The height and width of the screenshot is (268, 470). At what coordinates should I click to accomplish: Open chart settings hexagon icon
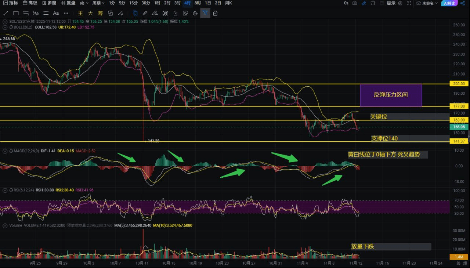point(400,3)
